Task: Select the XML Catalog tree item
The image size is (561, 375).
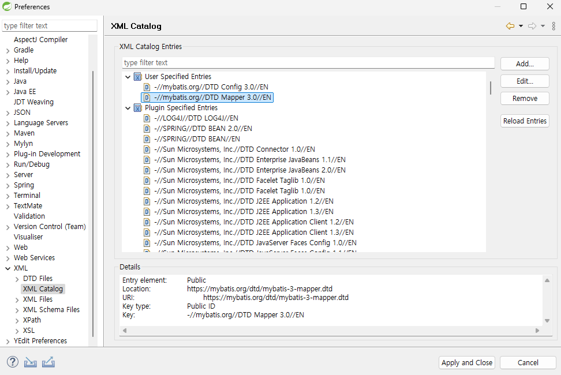Action: click(x=43, y=288)
